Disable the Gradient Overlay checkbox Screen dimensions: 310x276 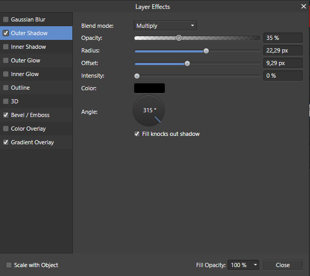(6, 142)
